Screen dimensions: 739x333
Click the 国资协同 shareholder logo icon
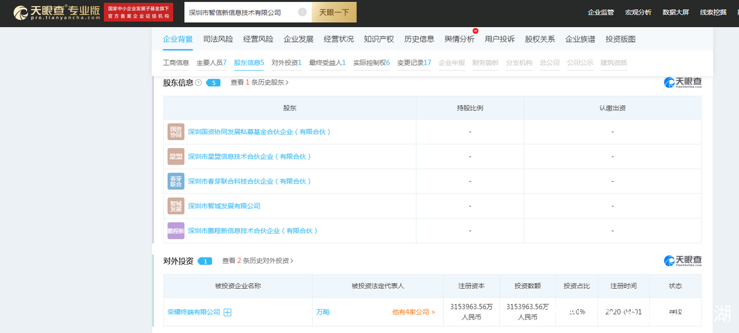point(176,131)
